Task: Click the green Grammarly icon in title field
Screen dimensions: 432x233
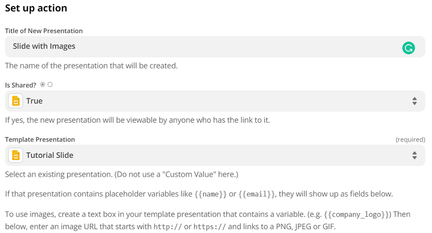Action: click(x=408, y=48)
